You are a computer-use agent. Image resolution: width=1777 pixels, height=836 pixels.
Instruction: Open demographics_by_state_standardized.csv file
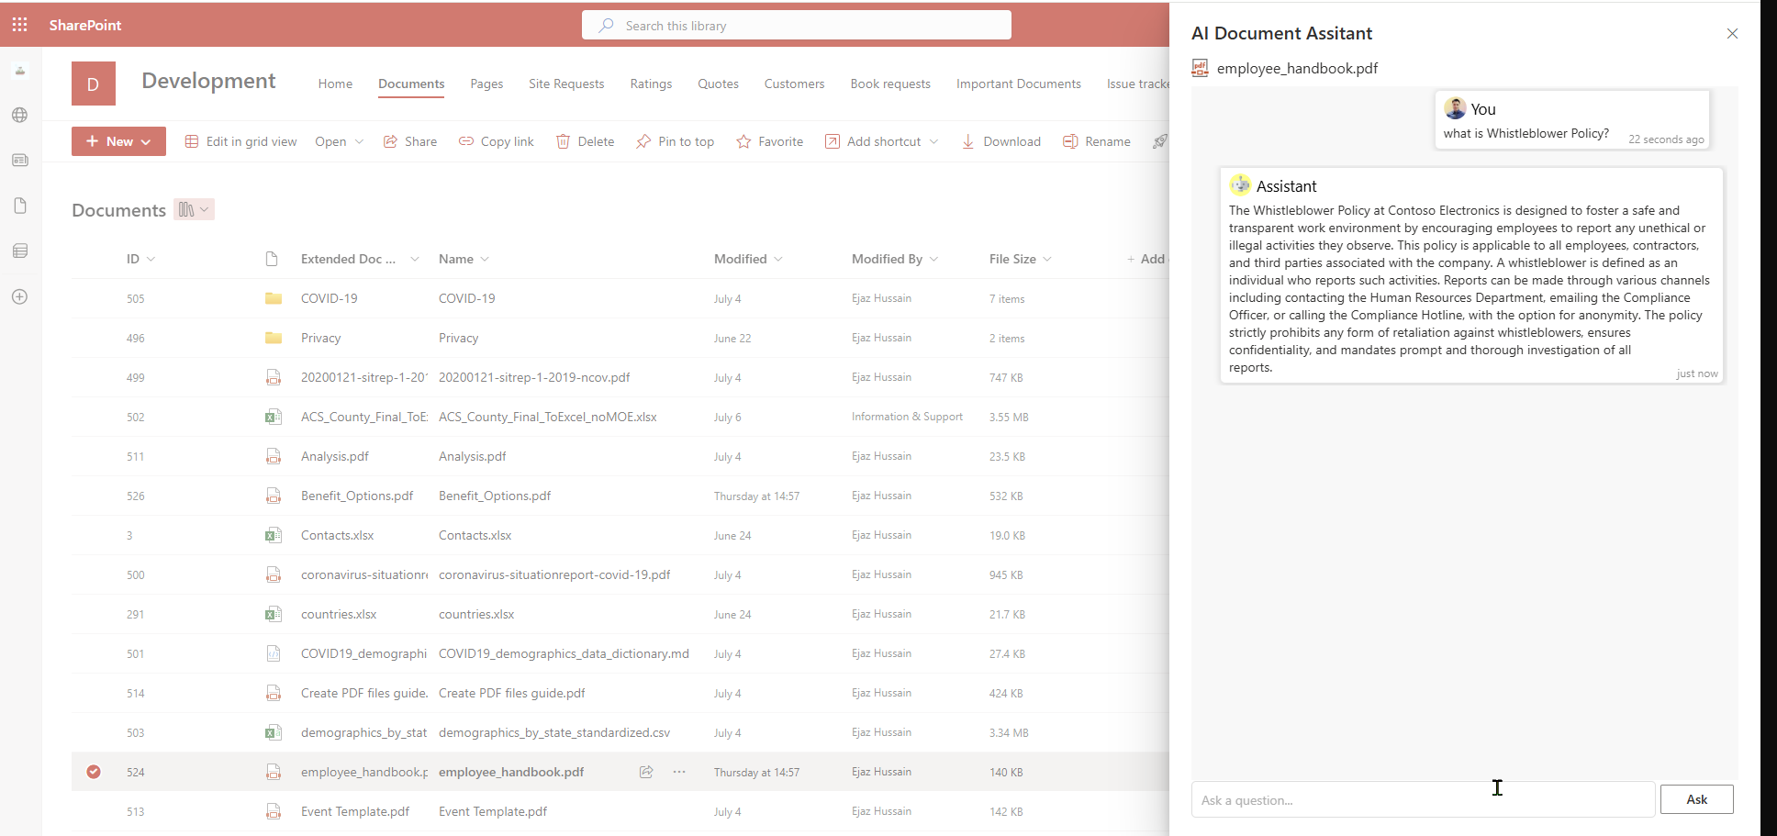pos(554,732)
